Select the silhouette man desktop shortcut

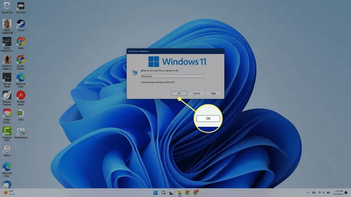tap(7, 62)
